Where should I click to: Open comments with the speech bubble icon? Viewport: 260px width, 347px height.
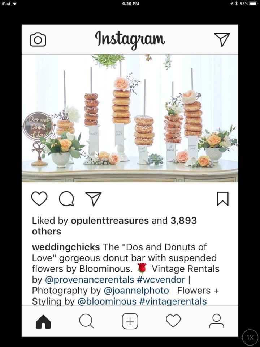coord(66,198)
